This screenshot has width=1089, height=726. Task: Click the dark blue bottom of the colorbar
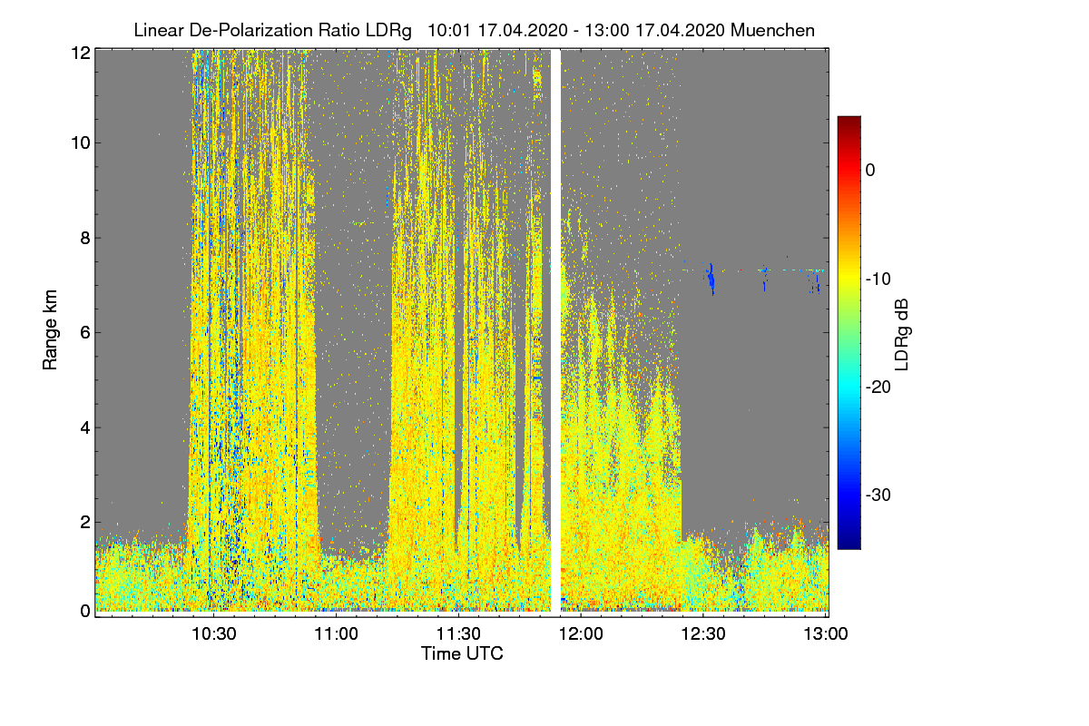tap(849, 541)
